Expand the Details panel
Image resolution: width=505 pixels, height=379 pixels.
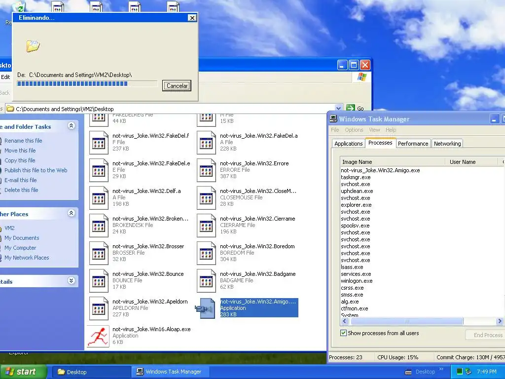[x=71, y=280]
